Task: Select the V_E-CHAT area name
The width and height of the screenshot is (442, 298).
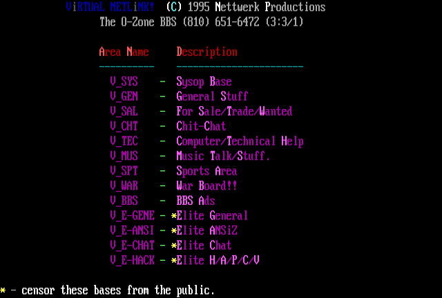Action: click(x=132, y=246)
